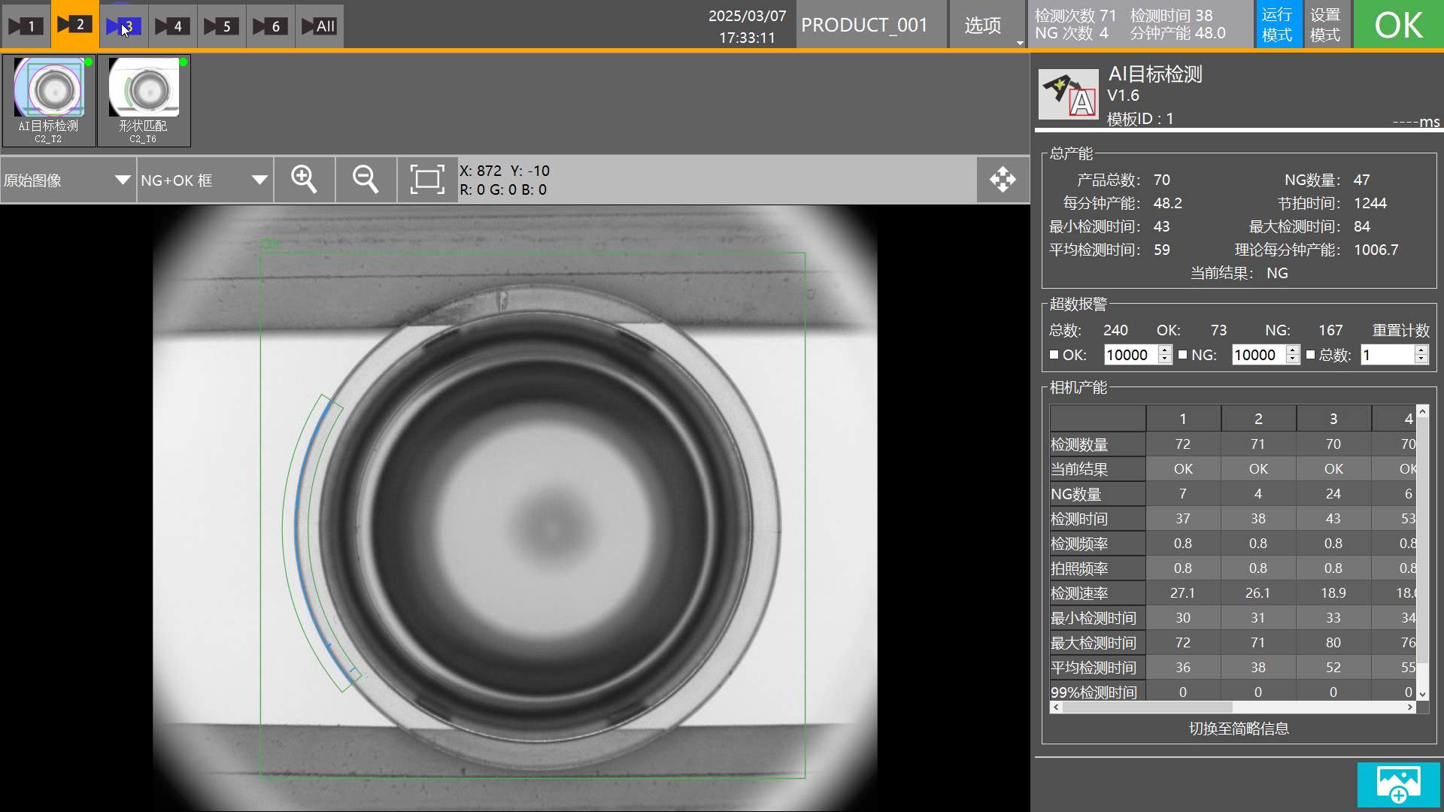Open the 选项 options menu
The width and height of the screenshot is (1444, 812).
point(983,26)
